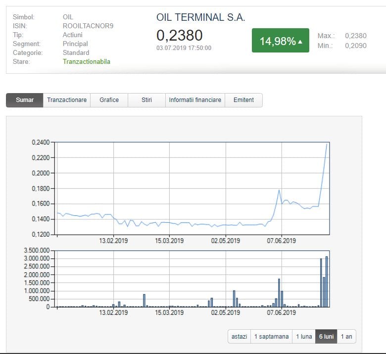Click the 0,1800 price axis label
The image size is (386, 354).
point(41,189)
